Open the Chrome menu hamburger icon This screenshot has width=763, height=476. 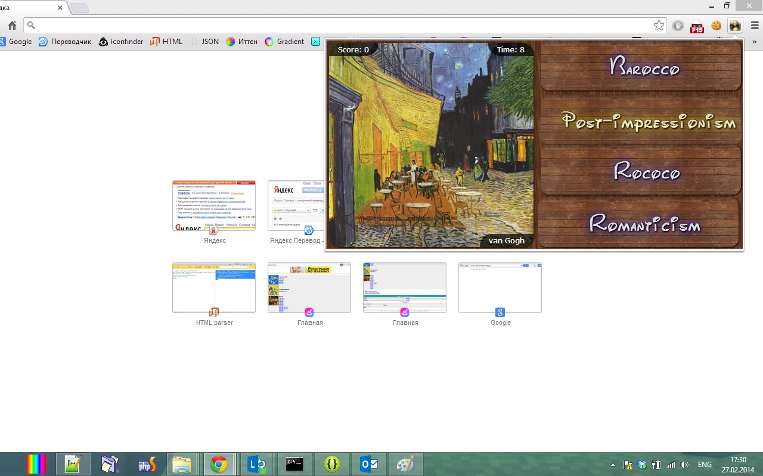(755, 26)
